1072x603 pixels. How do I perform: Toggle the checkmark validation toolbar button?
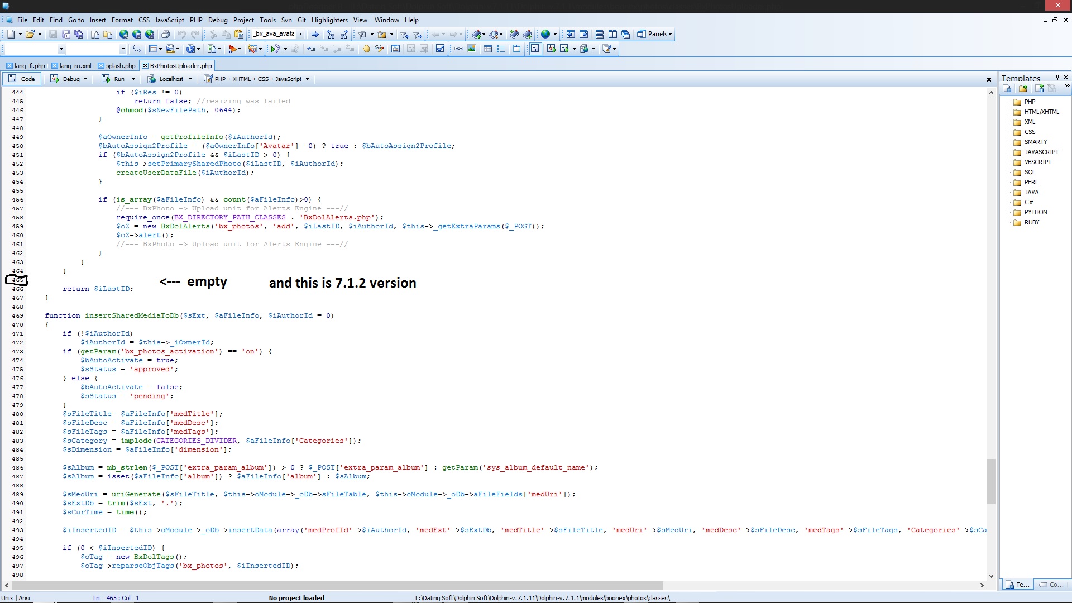(x=440, y=49)
